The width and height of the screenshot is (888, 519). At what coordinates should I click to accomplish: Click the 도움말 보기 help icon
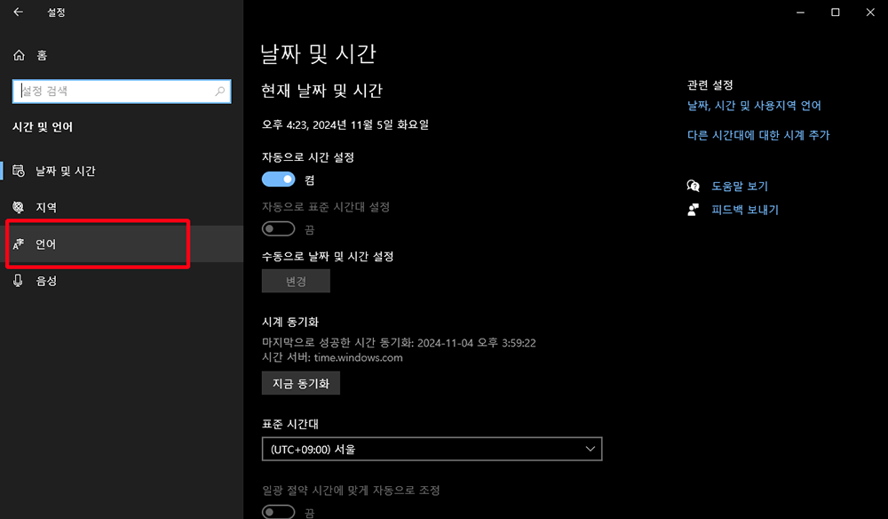(694, 186)
